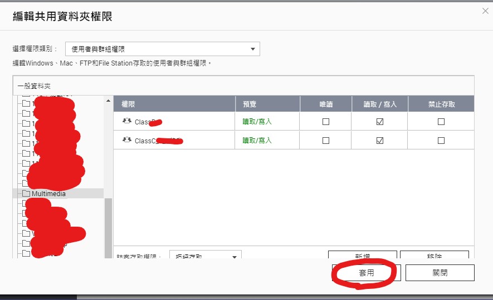The height and width of the screenshot is (300, 493).
Task: Tick deny access for the second group
Action: click(441, 141)
